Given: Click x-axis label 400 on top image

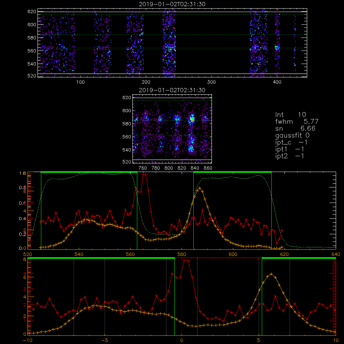Looking at the screenshot, I should click(277, 82).
